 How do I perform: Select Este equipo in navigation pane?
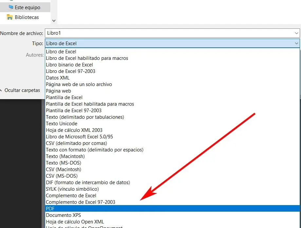pos(25,8)
